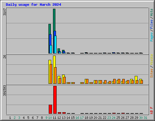Click the Visits legend label
The width and height of the screenshot is (155, 121).
[x=152, y=60]
